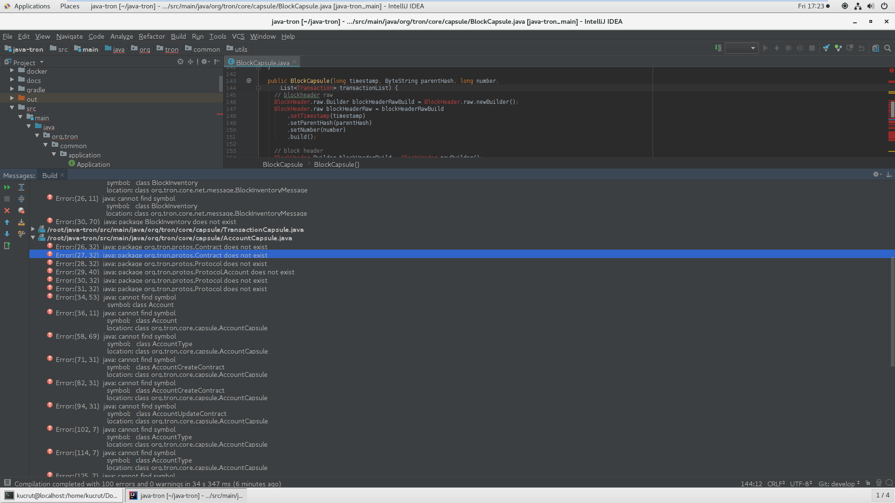
Task: Click the Update Project VCS icon
Action: [x=827, y=48]
